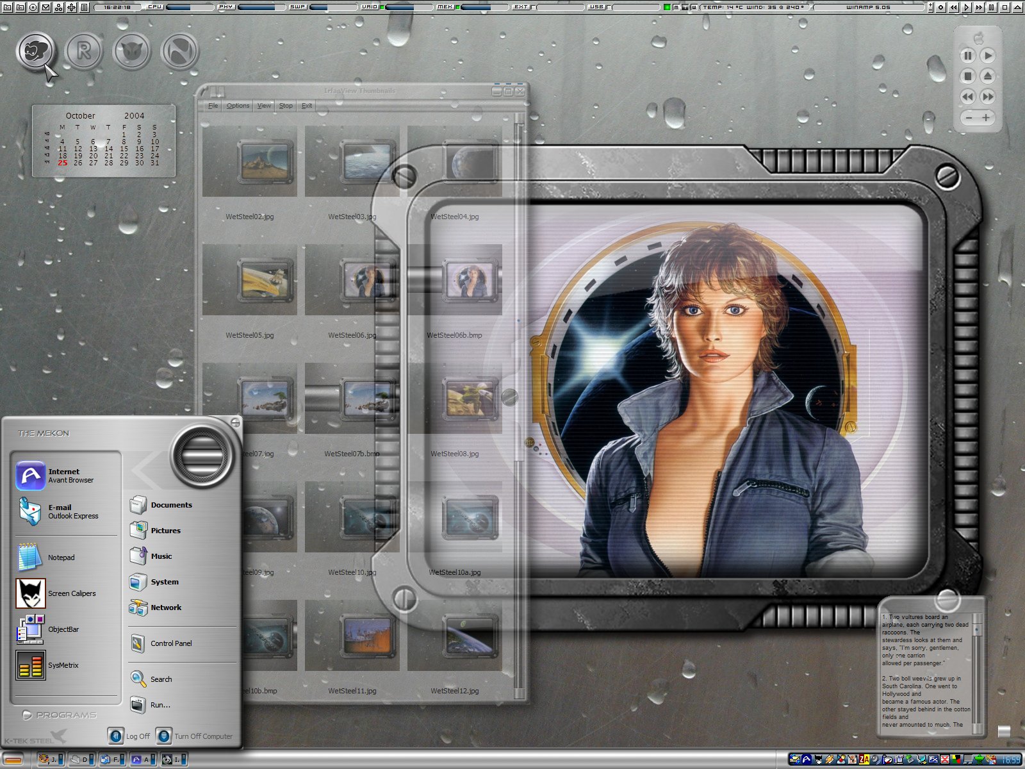Select the WetSteel05.jpg thumbnail
Viewport: 1025px width, 769px height.
coord(250,280)
